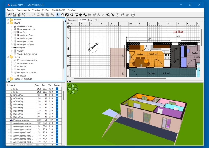The width and height of the screenshot is (209, 148).
Task: Click the Create video camera icon
Action: tap(128, 15)
